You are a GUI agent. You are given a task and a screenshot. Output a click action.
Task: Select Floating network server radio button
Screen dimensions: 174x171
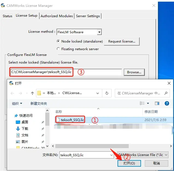tap(58, 49)
